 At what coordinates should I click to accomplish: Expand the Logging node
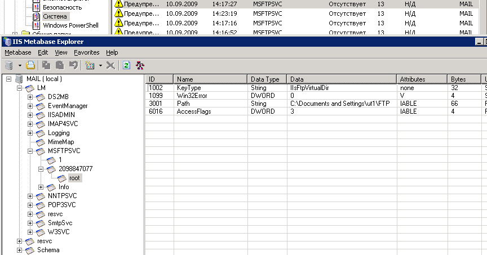[30, 133]
